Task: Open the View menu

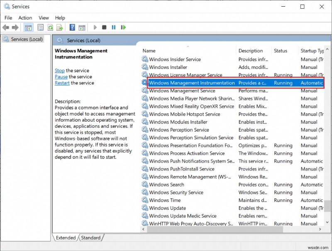Action: coord(44,17)
